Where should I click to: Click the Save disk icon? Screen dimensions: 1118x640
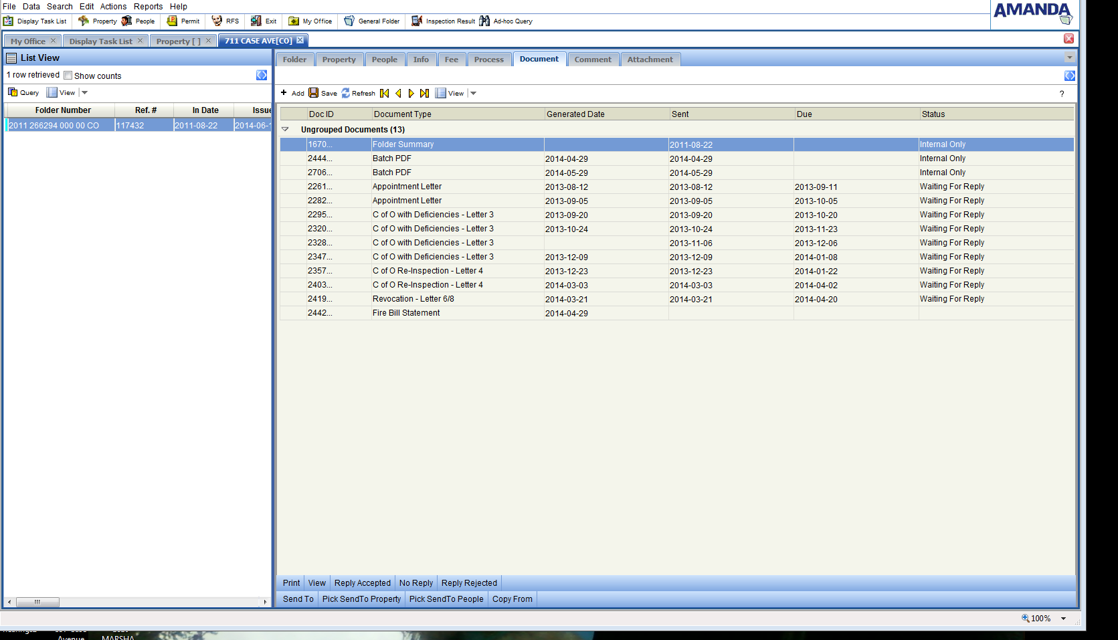coord(313,93)
